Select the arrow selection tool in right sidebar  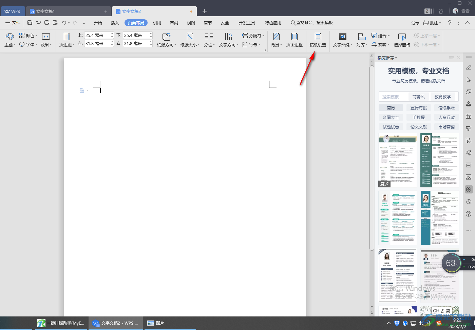[x=469, y=80]
